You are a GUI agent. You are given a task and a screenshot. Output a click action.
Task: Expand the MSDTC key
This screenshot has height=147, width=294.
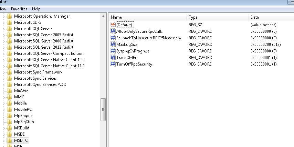(3, 141)
